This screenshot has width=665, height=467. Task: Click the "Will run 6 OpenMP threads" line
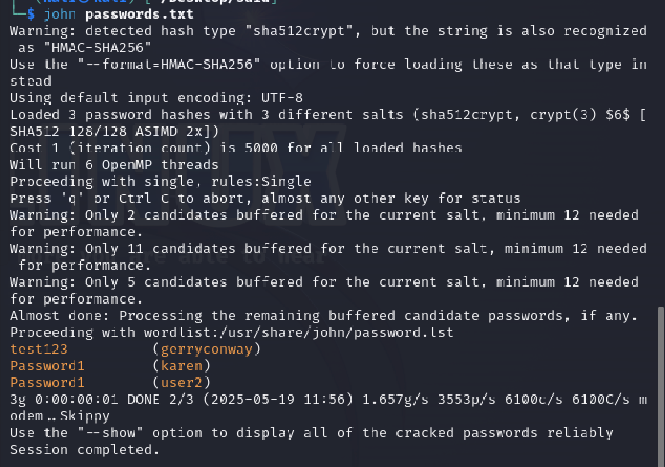[x=115, y=165]
